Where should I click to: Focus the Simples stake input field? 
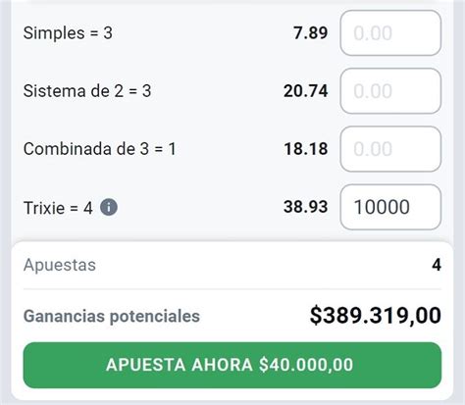tap(390, 33)
